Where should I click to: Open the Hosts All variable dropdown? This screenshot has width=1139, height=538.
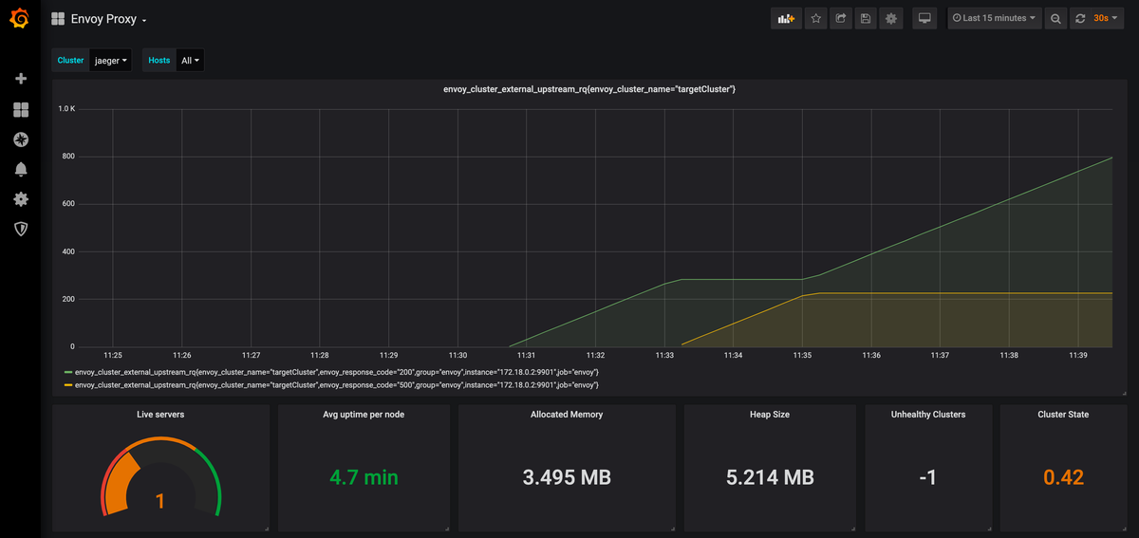[190, 61]
